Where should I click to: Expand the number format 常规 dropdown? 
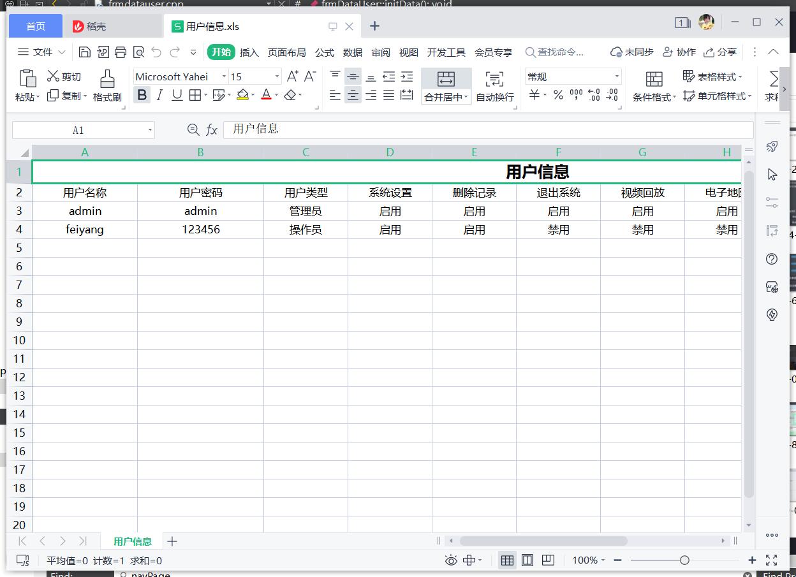(617, 77)
